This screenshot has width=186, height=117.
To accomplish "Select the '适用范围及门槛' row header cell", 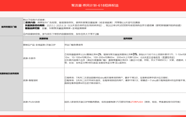I will tap(11, 27).
